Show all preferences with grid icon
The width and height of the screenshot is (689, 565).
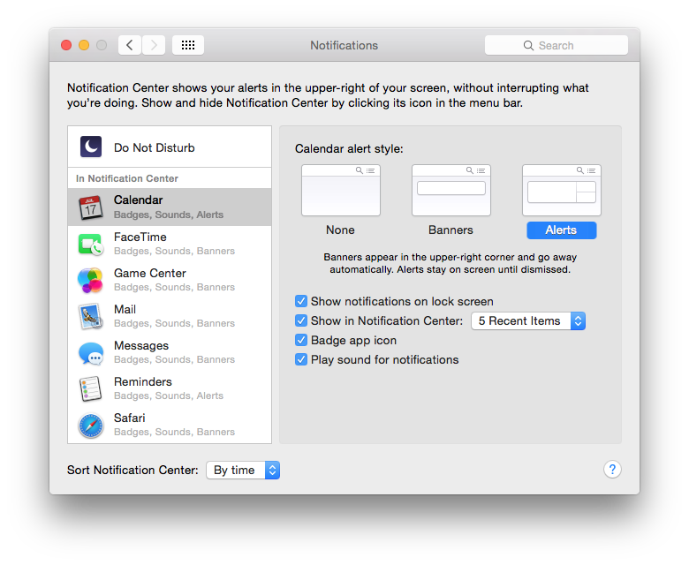[x=188, y=45]
